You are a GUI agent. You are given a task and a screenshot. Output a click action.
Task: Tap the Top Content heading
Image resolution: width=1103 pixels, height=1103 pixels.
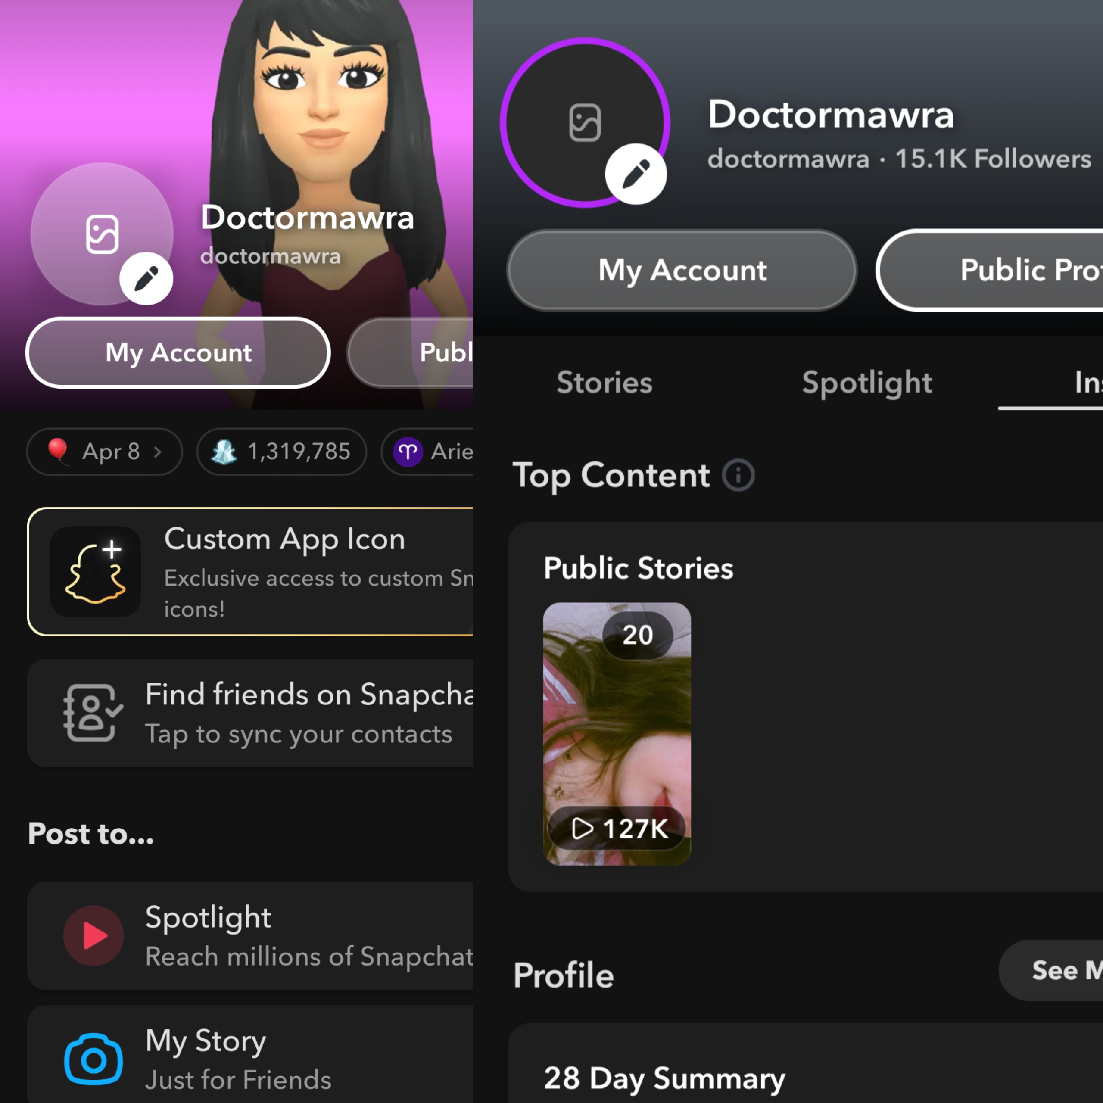[611, 475]
